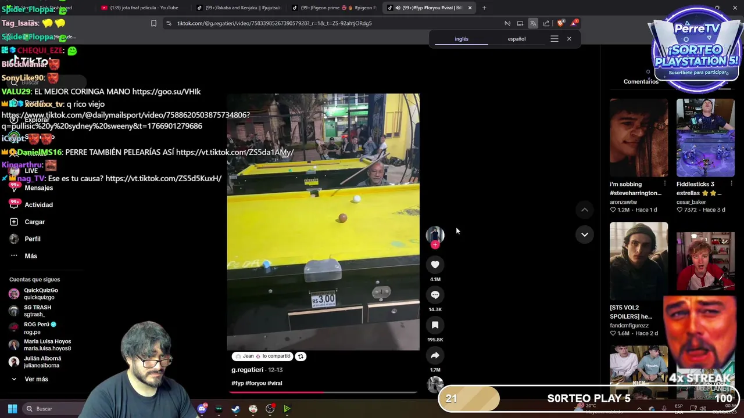Image resolution: width=744 pixels, height=418 pixels.
Task: Open Fiddlesticks 3 estrellas thumbnail
Action: point(705,138)
